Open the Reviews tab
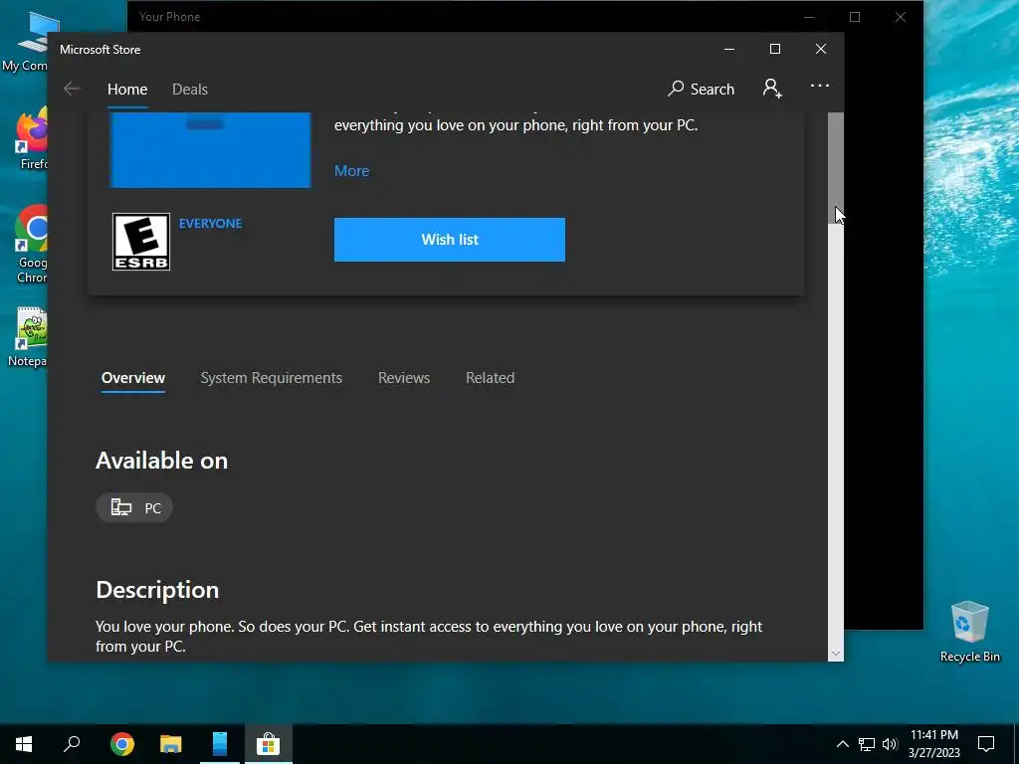This screenshot has width=1019, height=764. click(x=404, y=378)
